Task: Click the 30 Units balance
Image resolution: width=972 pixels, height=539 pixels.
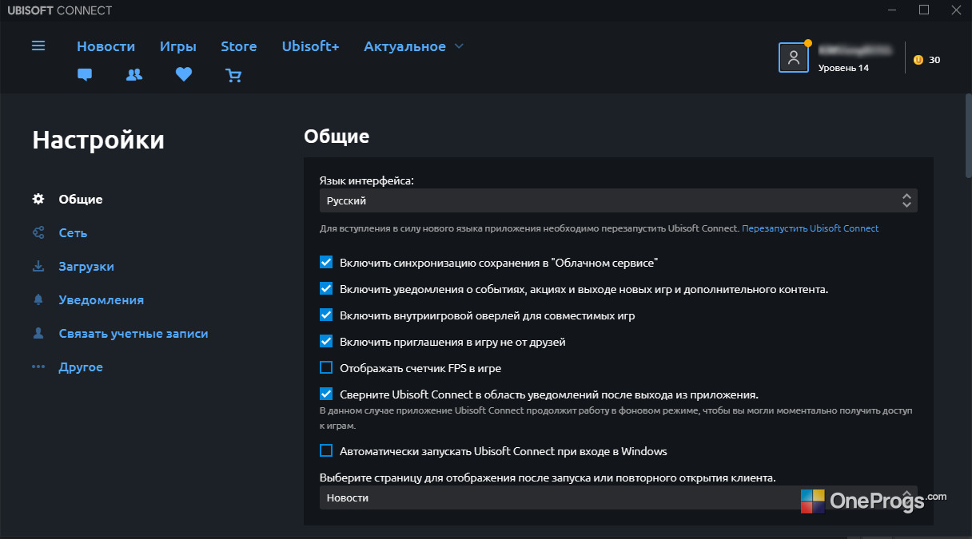Action: 934,60
